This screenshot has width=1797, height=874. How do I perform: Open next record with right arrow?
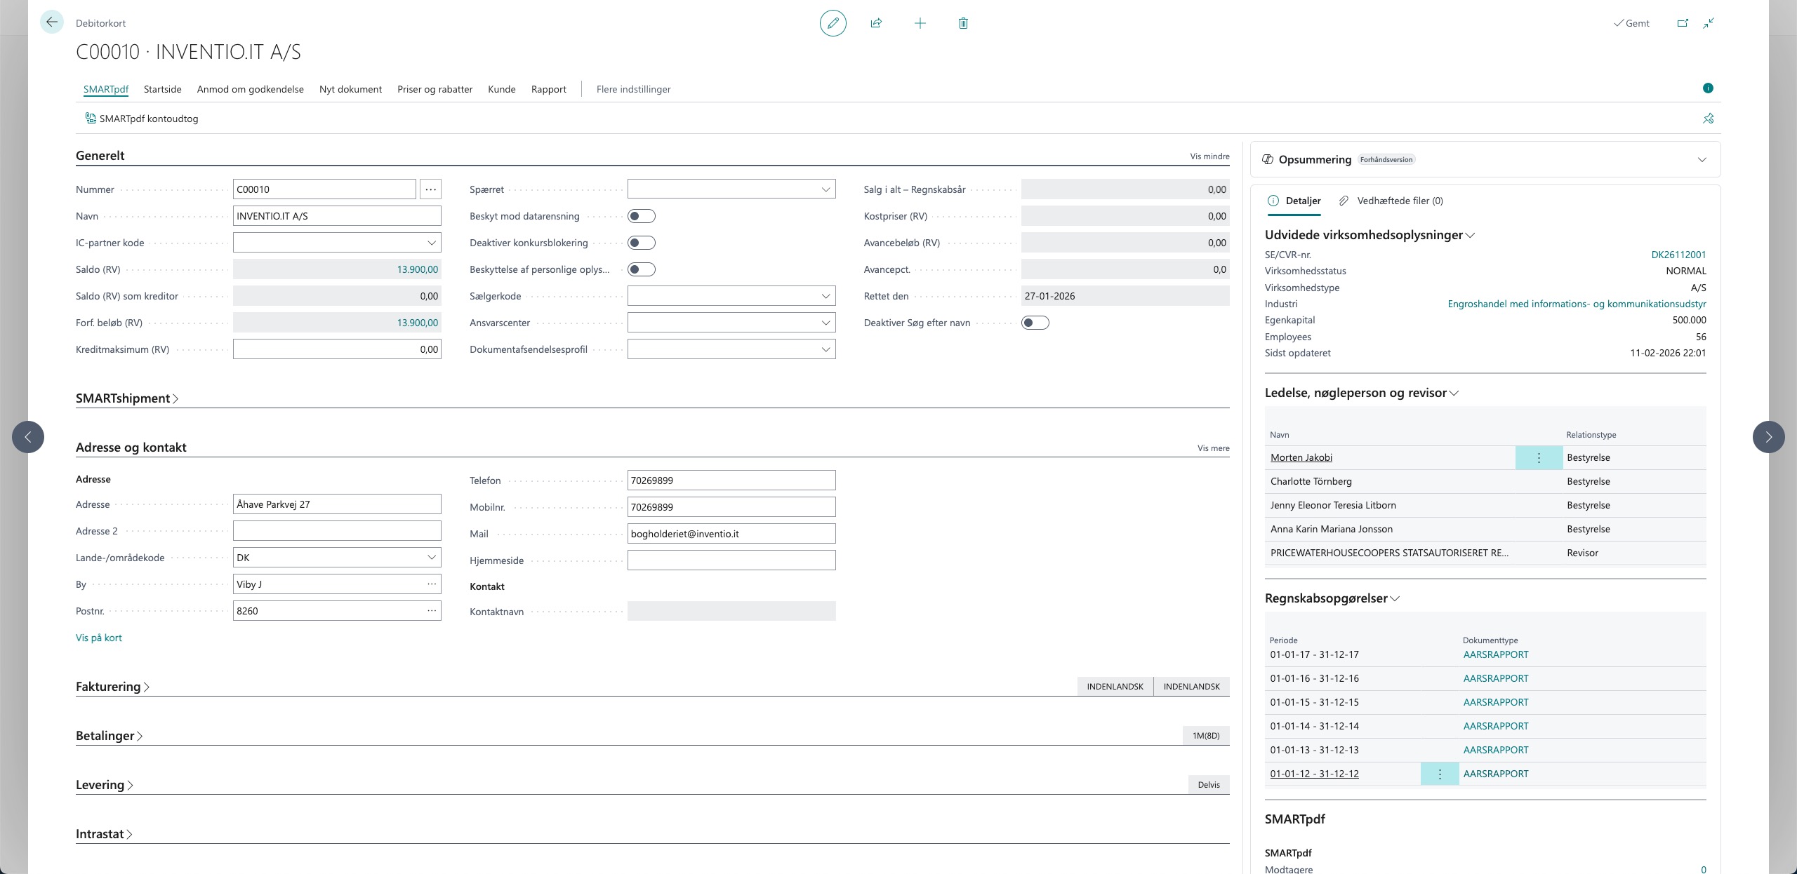[x=1768, y=437]
